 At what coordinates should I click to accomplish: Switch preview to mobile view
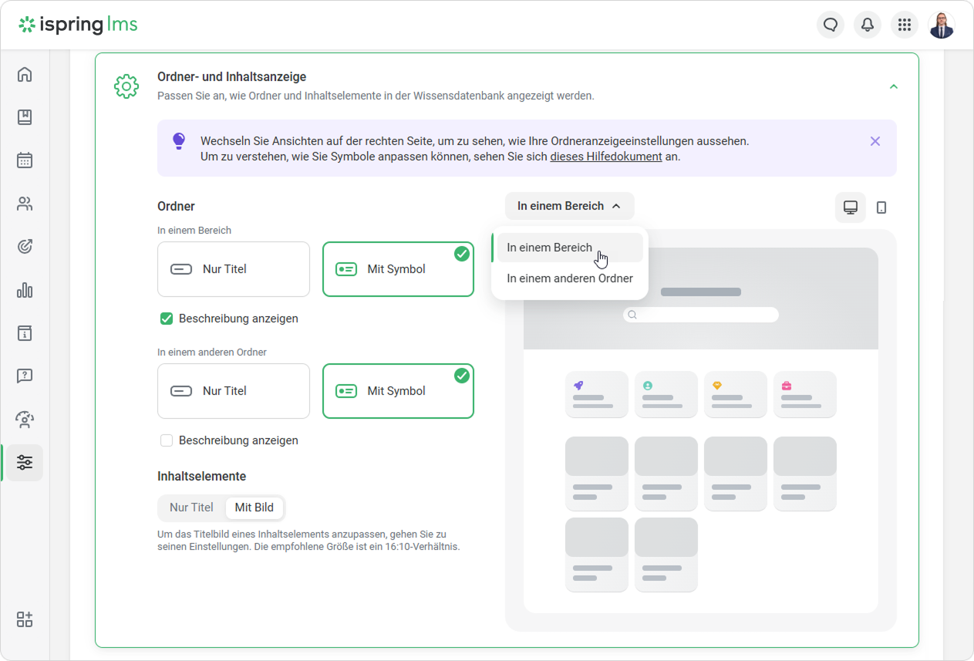(881, 207)
